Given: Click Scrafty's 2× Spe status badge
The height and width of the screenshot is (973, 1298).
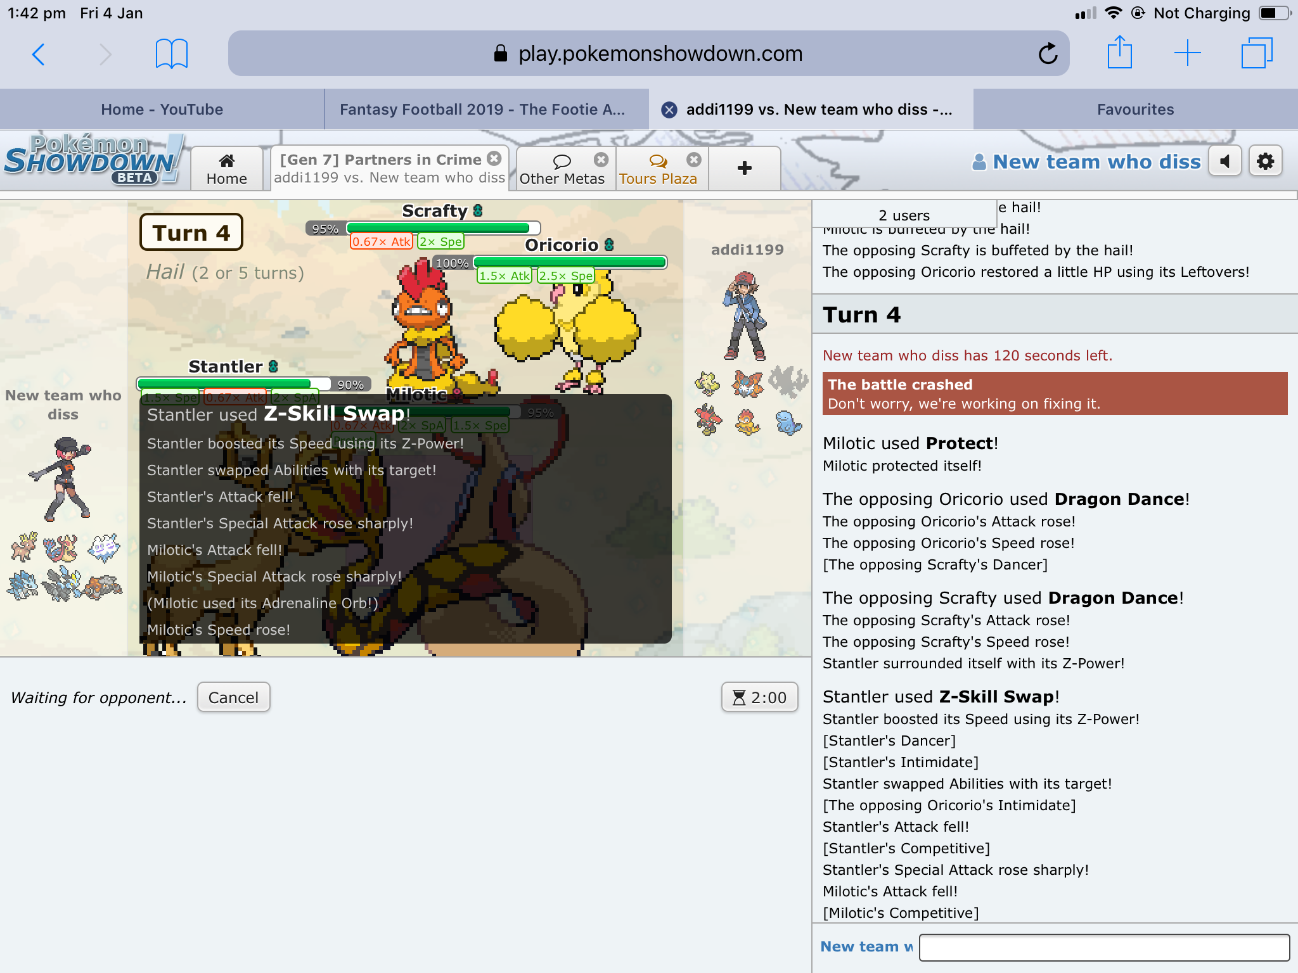Looking at the screenshot, I should pos(441,241).
